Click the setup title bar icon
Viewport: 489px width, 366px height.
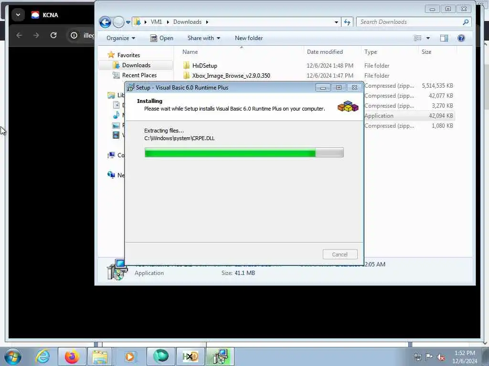click(x=131, y=88)
